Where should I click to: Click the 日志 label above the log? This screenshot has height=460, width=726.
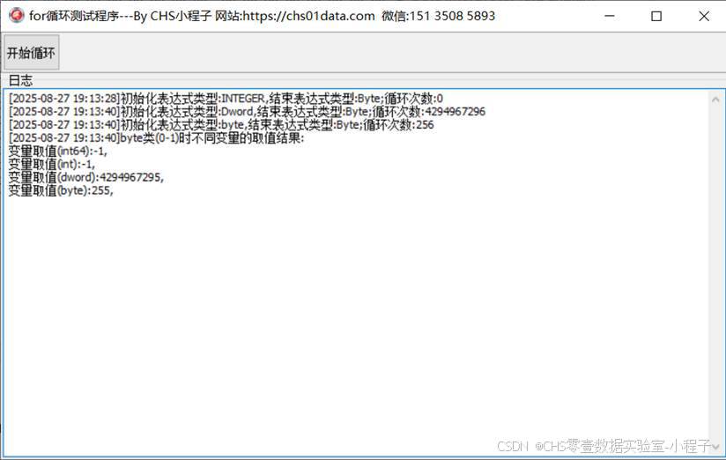pyautogui.click(x=20, y=80)
